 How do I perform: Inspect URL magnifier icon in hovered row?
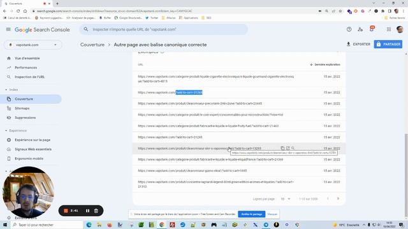tap(293, 148)
